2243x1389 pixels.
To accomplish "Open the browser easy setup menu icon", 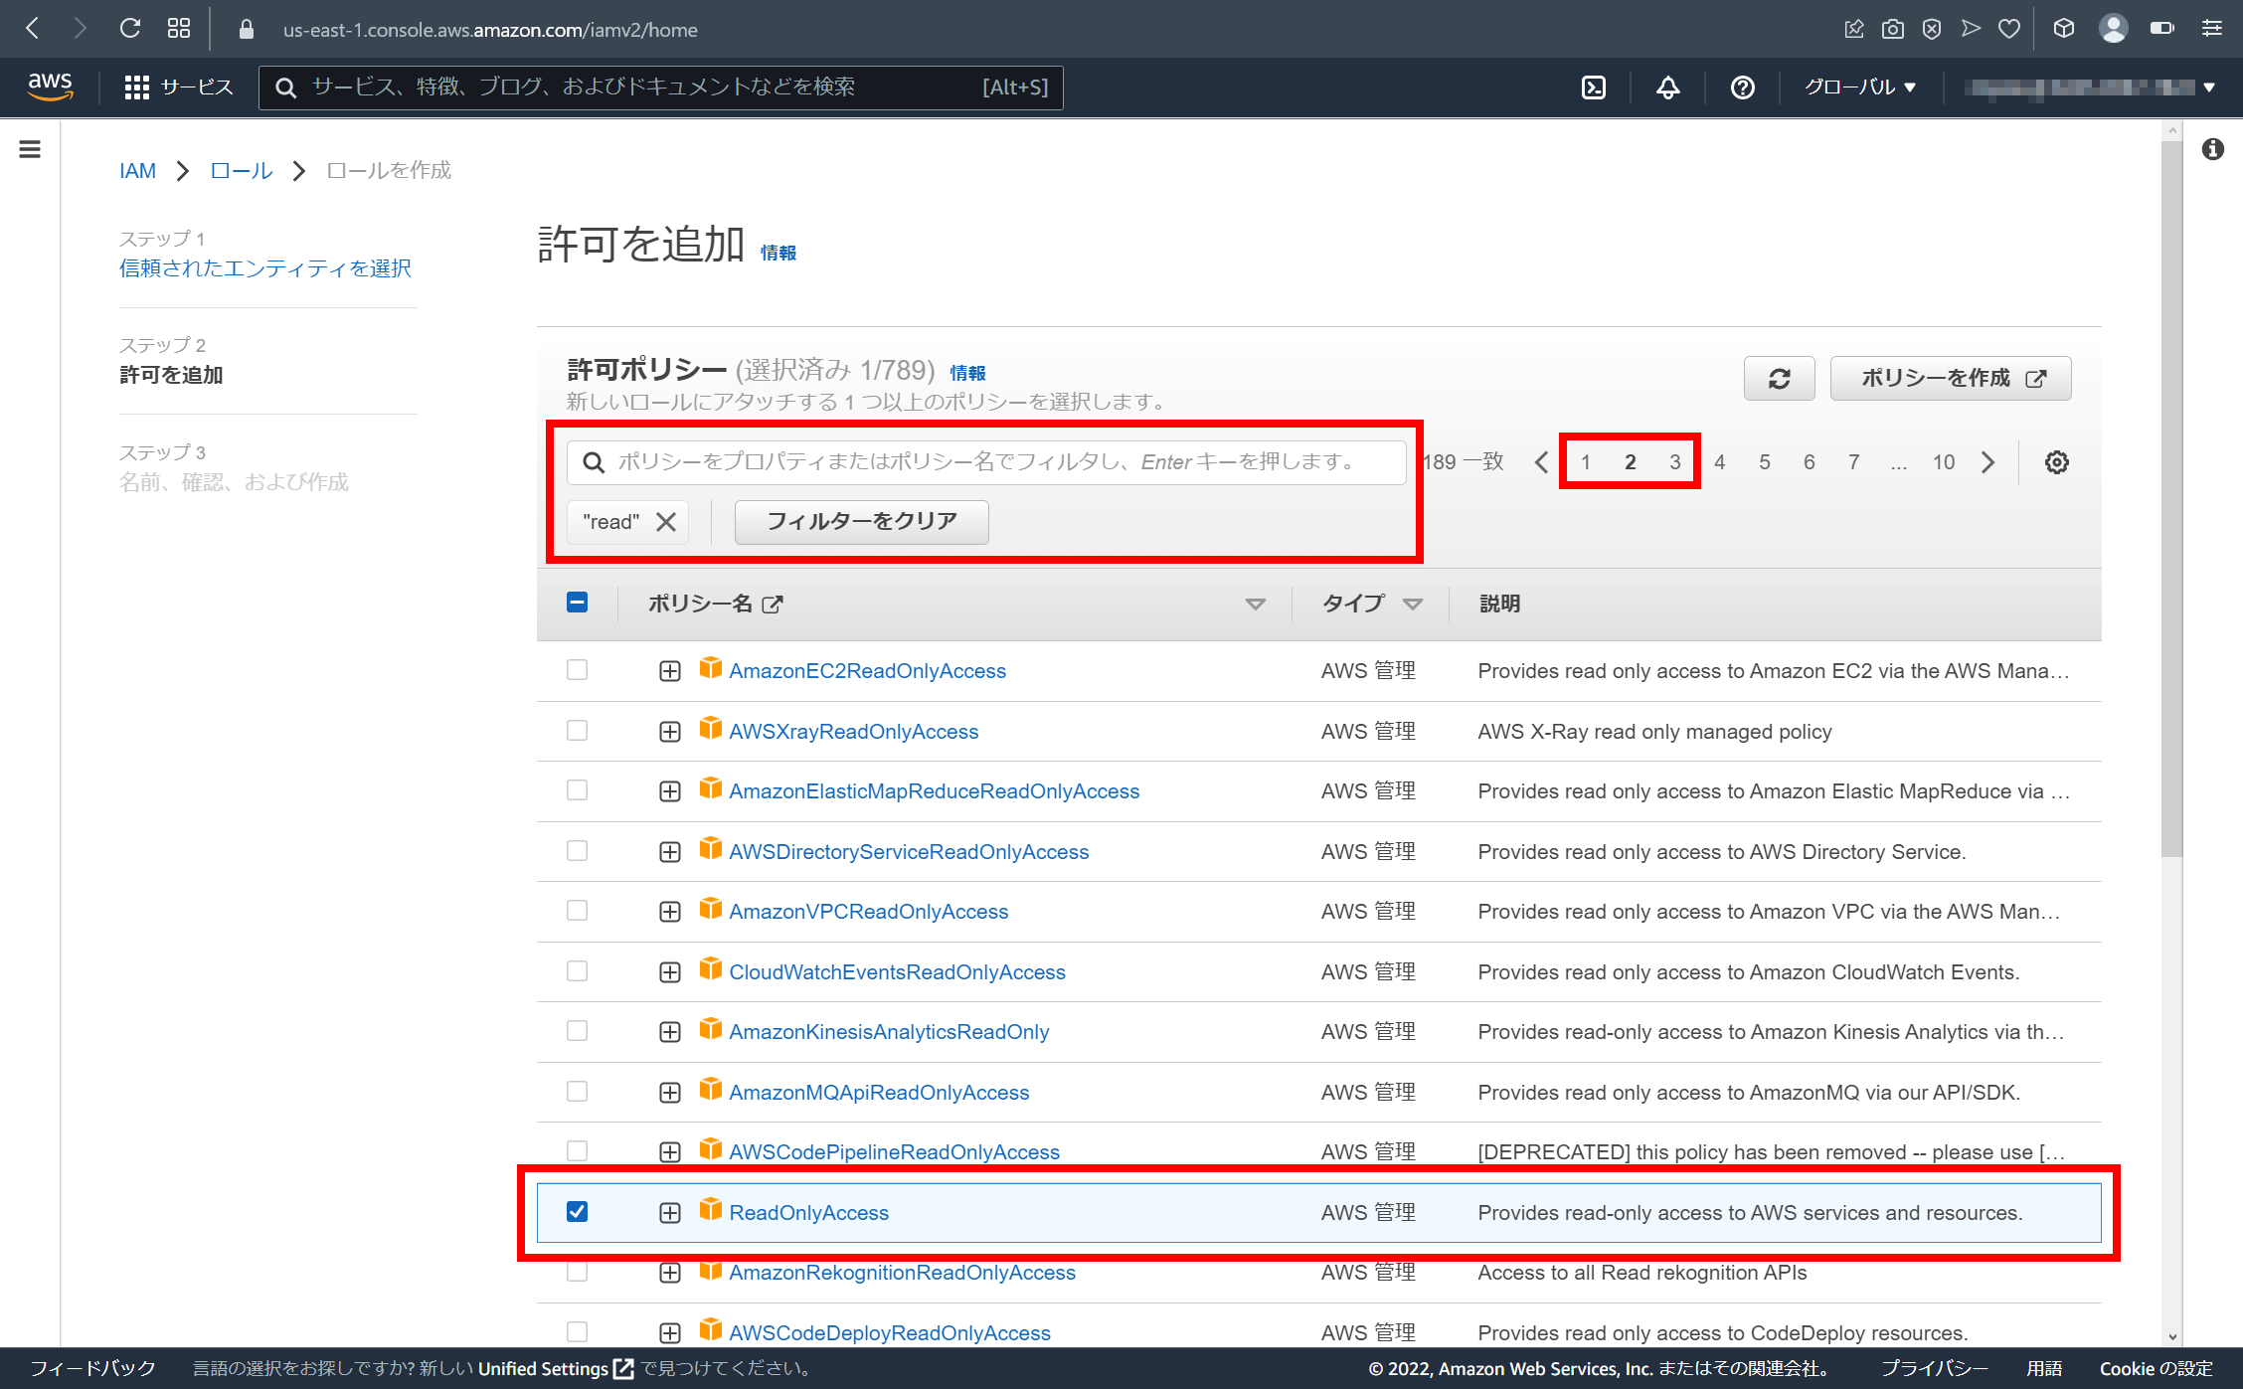I will [2212, 29].
